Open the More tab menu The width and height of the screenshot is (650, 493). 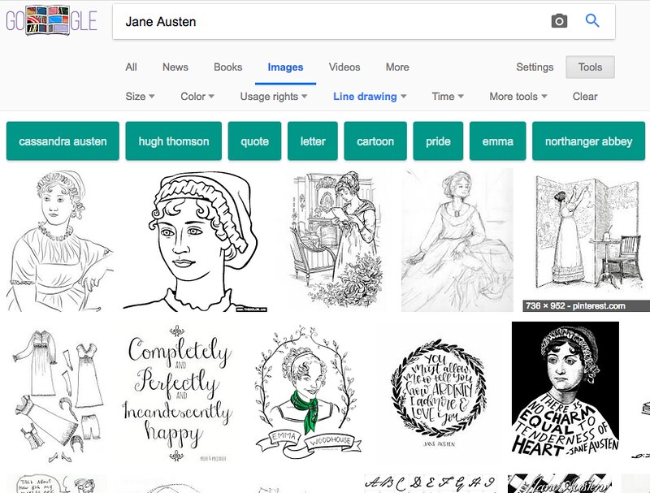pyautogui.click(x=397, y=67)
